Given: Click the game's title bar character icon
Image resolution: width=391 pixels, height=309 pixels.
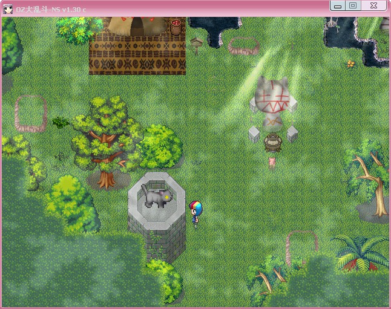Looking at the screenshot, I should [x=8, y=9].
